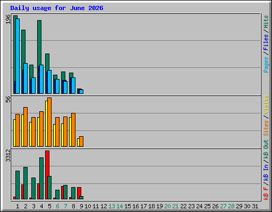Click the yellow Visits bar for day 5

click(46, 123)
